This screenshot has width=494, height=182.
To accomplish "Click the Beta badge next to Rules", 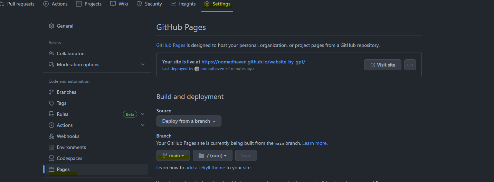I will (x=130, y=114).
